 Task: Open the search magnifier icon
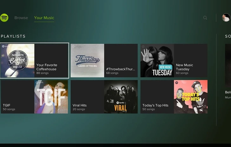click(x=205, y=18)
